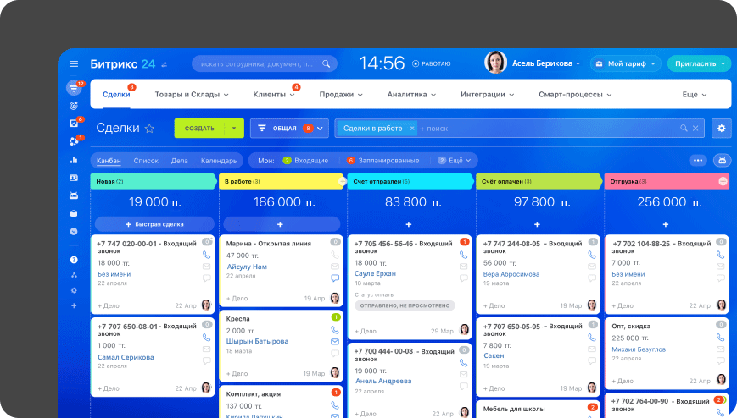This screenshot has width=737, height=418.
Task: Click the Счет отправлен stage header
Action: [410, 182]
